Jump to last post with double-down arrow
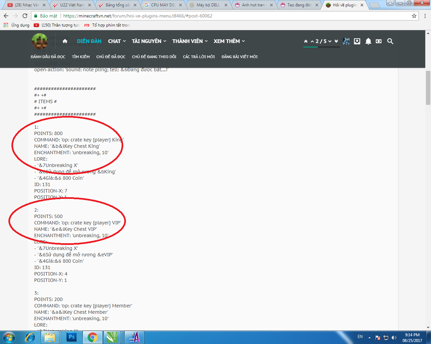 pyautogui.click(x=336, y=41)
